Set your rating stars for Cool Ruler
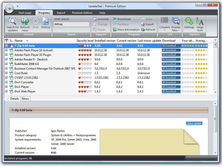Viewport: 222px width, 167px height. pyautogui.click(x=188, y=73)
